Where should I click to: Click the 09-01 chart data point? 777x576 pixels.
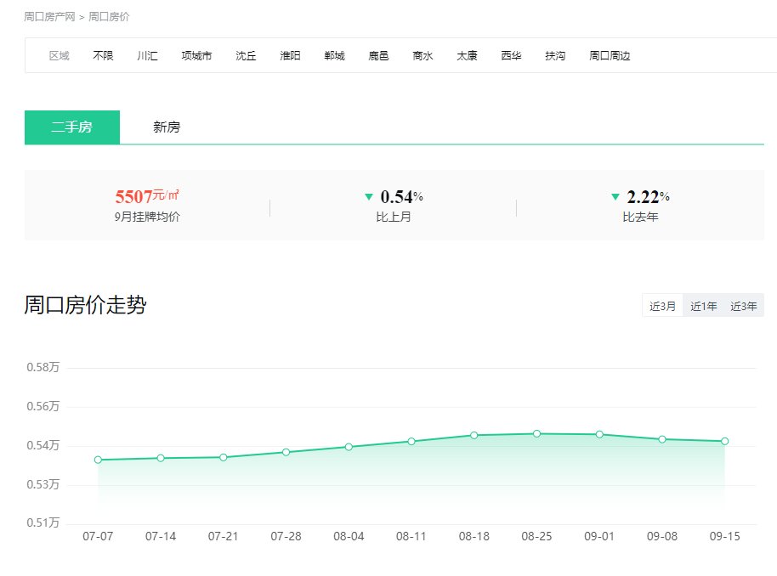(x=599, y=434)
